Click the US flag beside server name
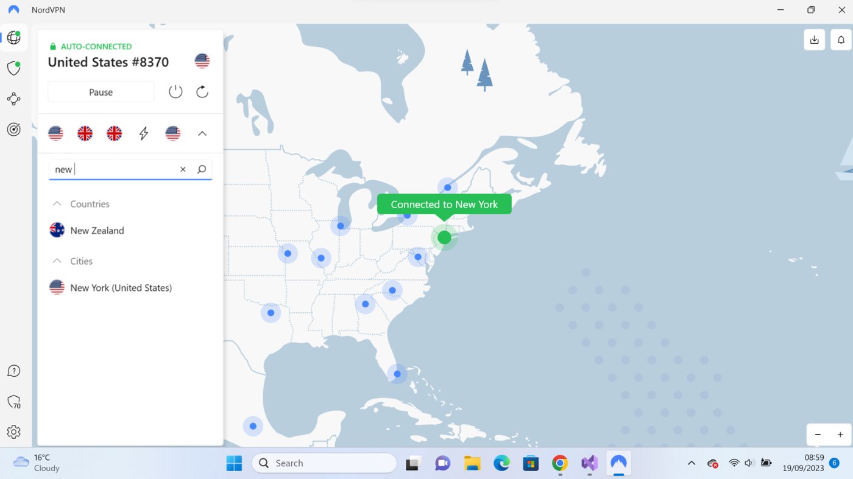 click(x=202, y=61)
